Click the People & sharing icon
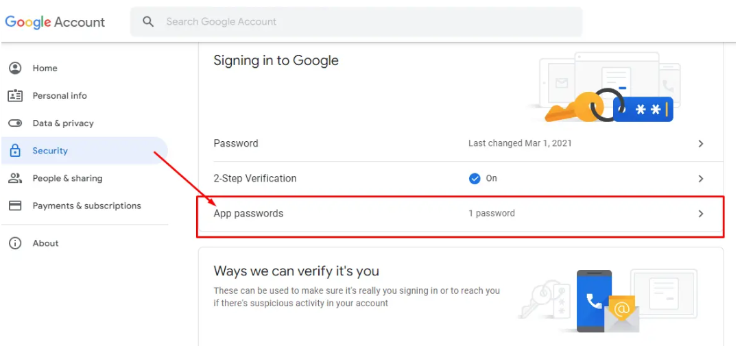The height and width of the screenshot is (346, 740). pyautogui.click(x=15, y=178)
